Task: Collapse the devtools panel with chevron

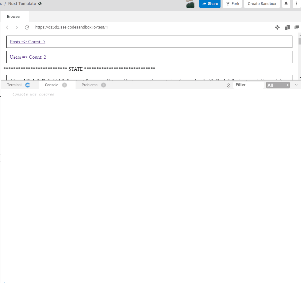Action: pyautogui.click(x=296, y=85)
